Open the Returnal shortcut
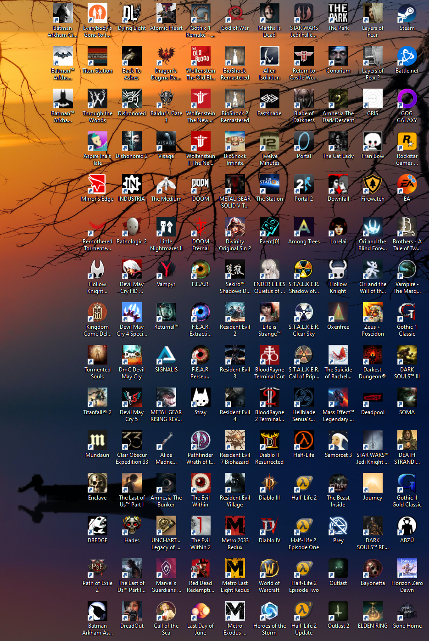Image resolution: width=429 pixels, height=641 pixels. pyautogui.click(x=166, y=312)
